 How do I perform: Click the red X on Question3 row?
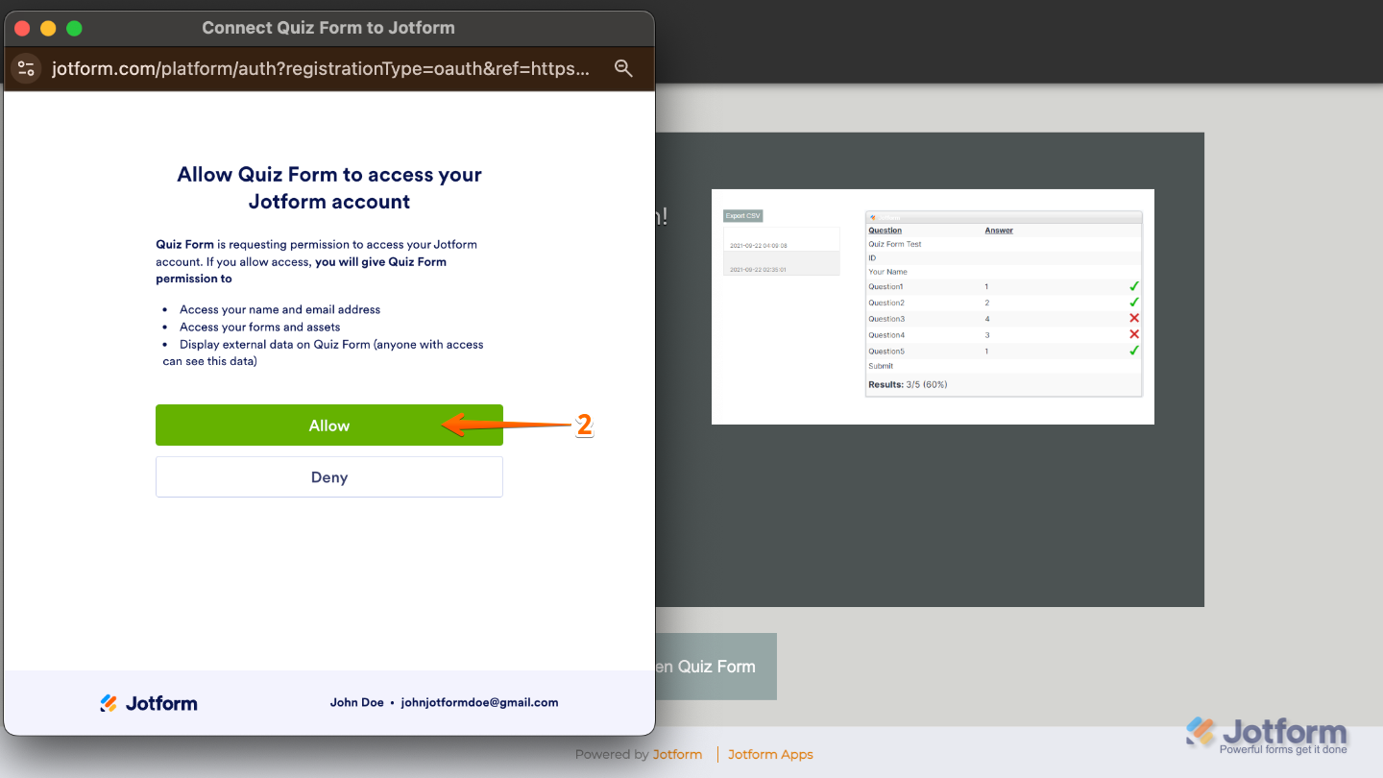[1133, 318]
